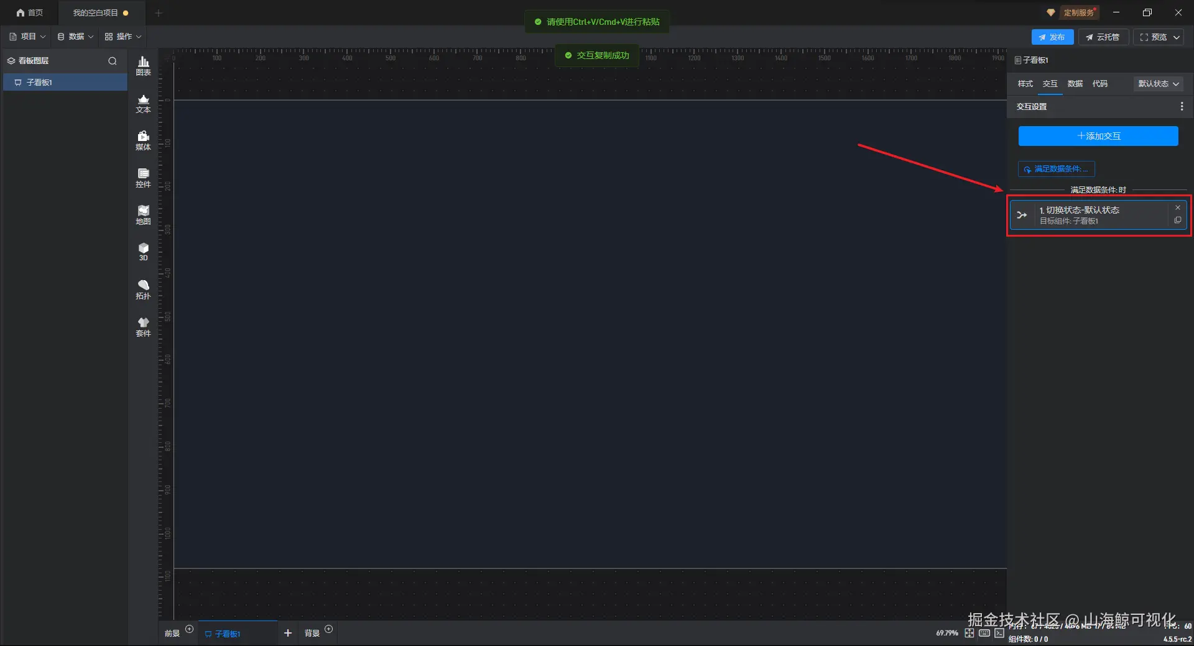This screenshot has width=1194, height=646.
Task: Click the 4.5.5-rc.2 version label
Action: 1177,639
